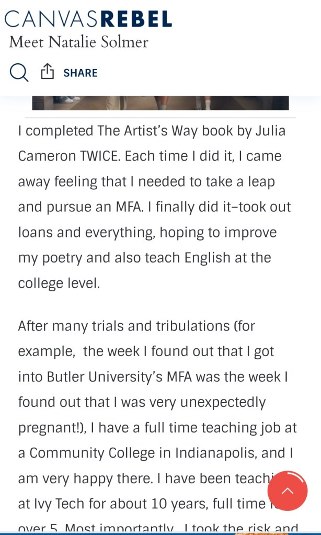Go to CanvasRebel home via logo
321x535 pixels.
(x=88, y=18)
